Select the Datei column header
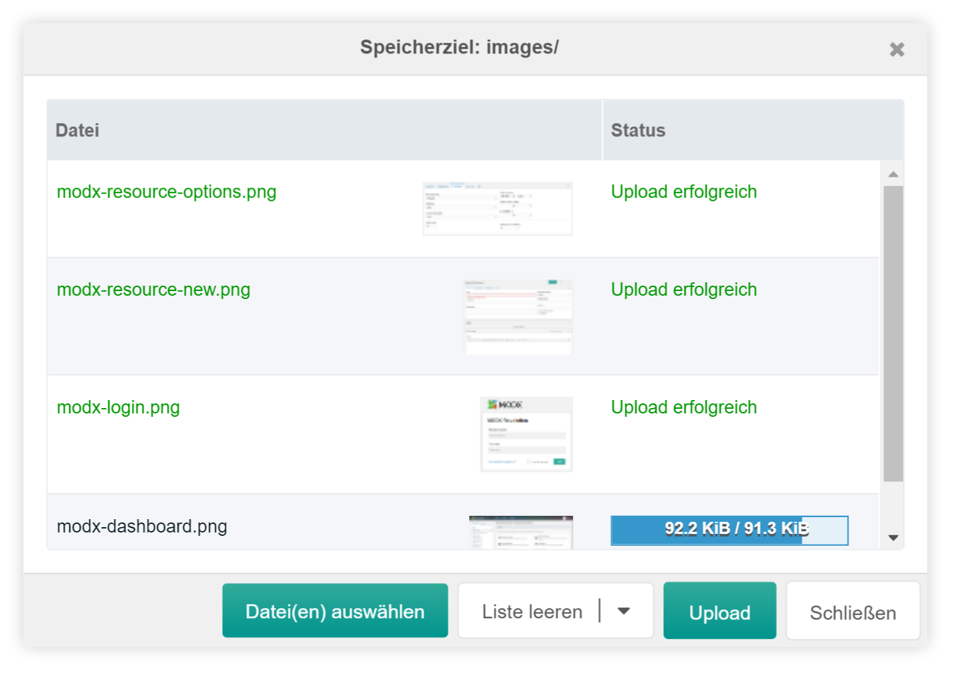 tap(78, 130)
